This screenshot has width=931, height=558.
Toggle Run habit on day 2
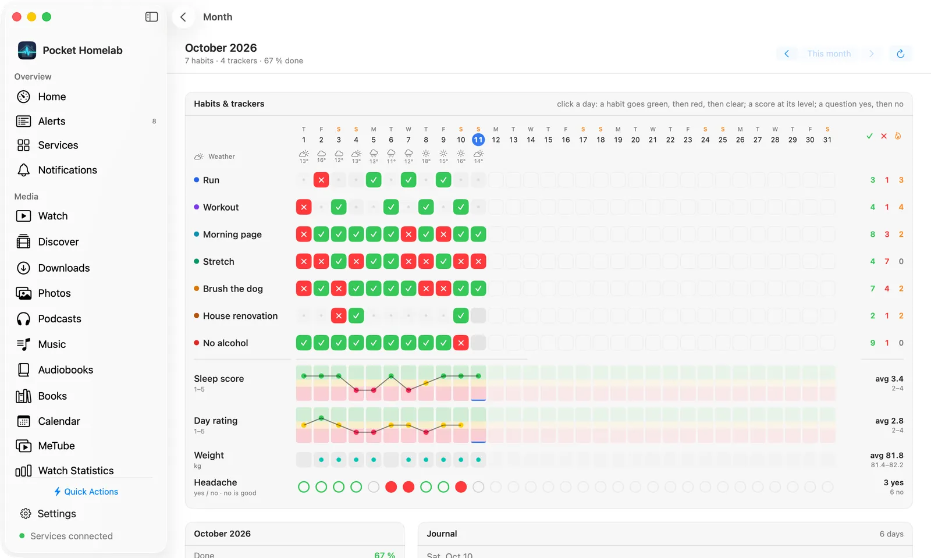point(321,180)
